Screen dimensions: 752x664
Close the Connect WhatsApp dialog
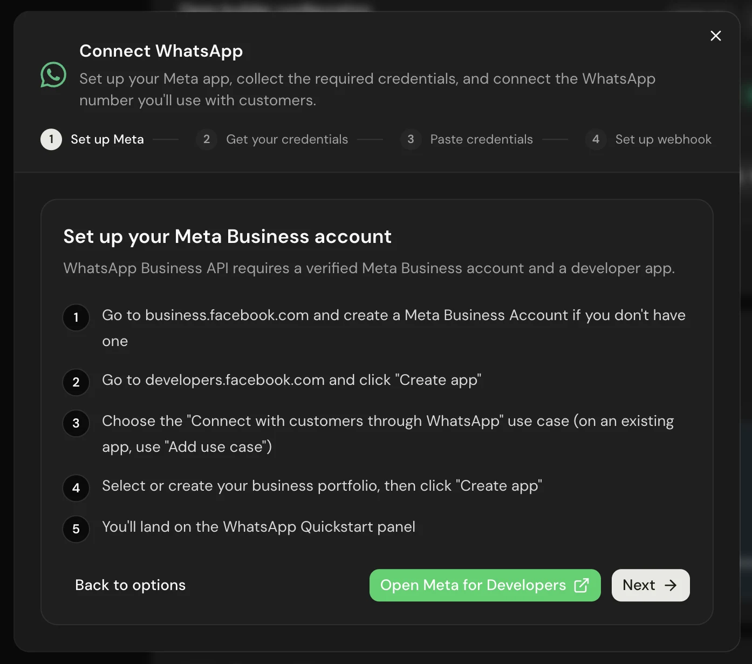coord(716,36)
